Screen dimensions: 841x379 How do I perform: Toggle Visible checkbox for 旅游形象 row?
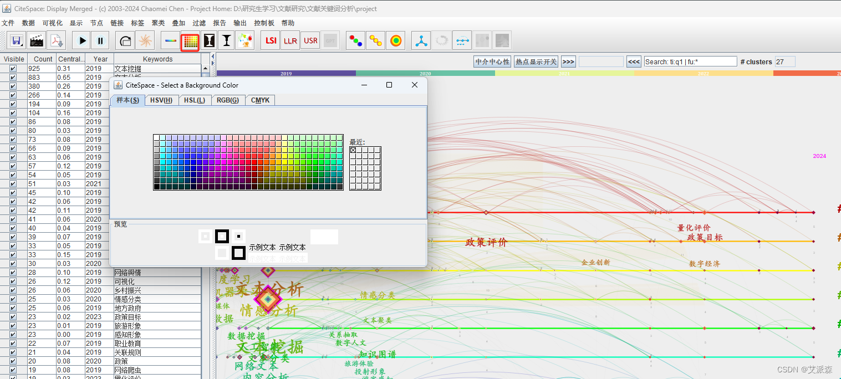pyautogui.click(x=13, y=326)
